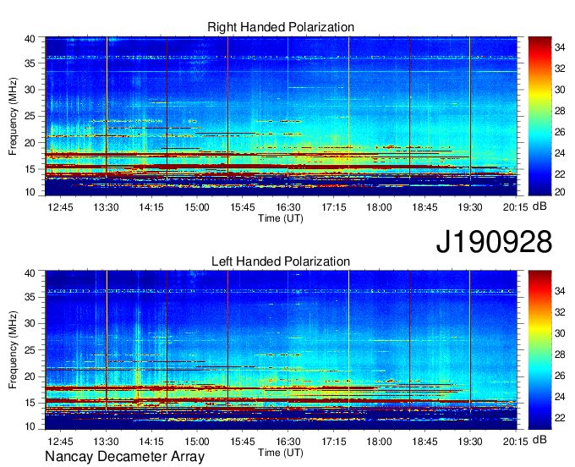Viewport: 575px width, 467px height.
Task: Click the "20:15" time tick under Right Handed plot
Action: (515, 207)
